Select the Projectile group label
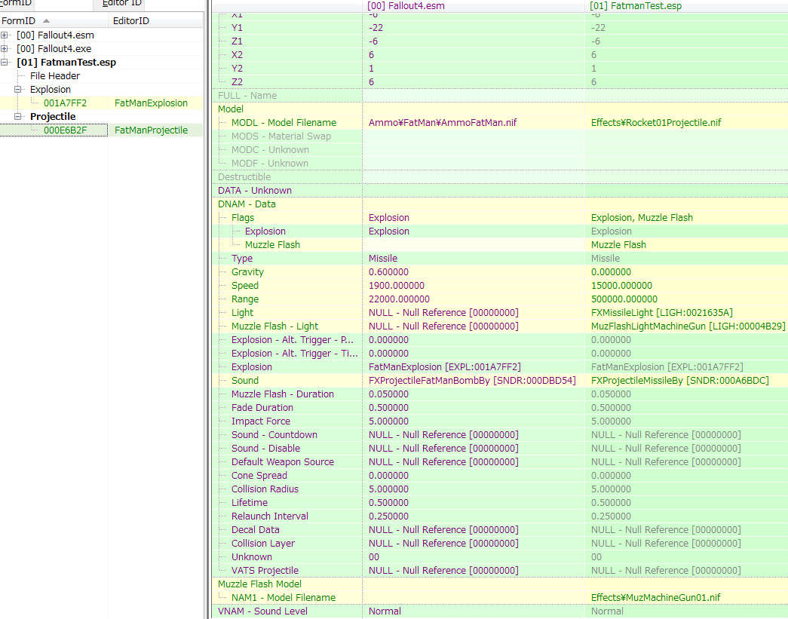 [53, 117]
